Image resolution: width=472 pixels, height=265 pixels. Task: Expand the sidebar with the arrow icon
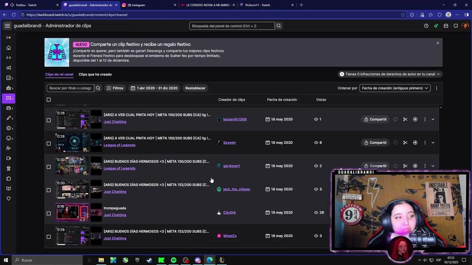(x=8, y=38)
